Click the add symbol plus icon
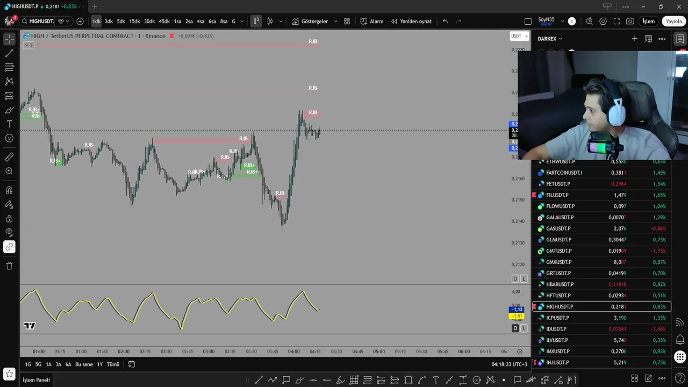This screenshot has height=387, width=688. (80, 21)
